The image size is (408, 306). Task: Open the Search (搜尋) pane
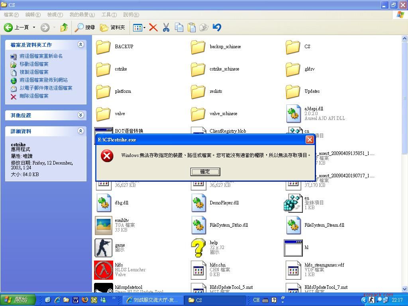pyautogui.click(x=85, y=27)
